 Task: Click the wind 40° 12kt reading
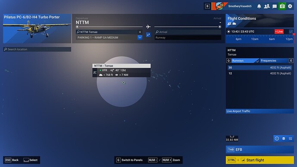coord(118,70)
